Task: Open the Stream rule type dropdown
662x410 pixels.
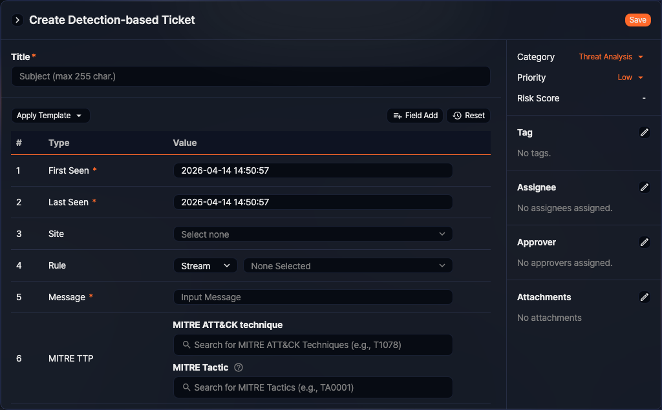Action: click(x=205, y=265)
